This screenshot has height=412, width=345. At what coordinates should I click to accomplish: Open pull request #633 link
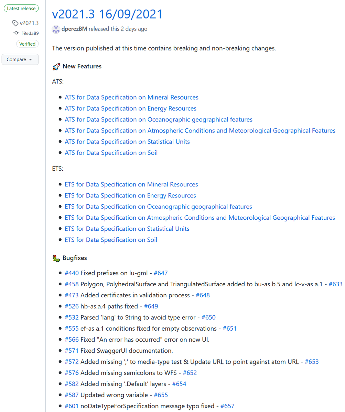click(x=336, y=284)
